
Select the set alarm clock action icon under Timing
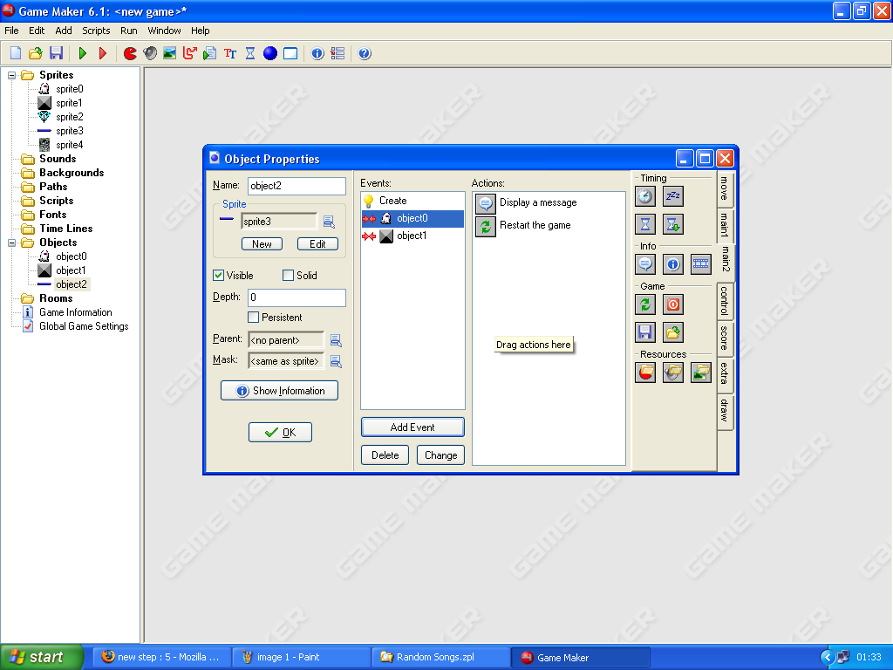pos(645,196)
